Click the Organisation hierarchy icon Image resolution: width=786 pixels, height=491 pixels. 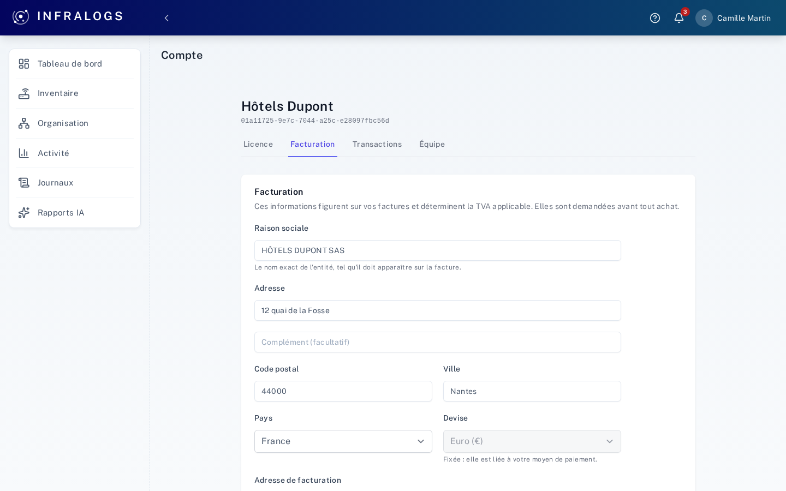point(24,123)
